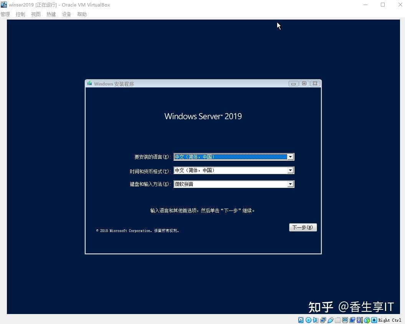Click the display status icon
Image resolution: width=405 pixels, height=324 pixels.
pyautogui.click(x=345, y=320)
